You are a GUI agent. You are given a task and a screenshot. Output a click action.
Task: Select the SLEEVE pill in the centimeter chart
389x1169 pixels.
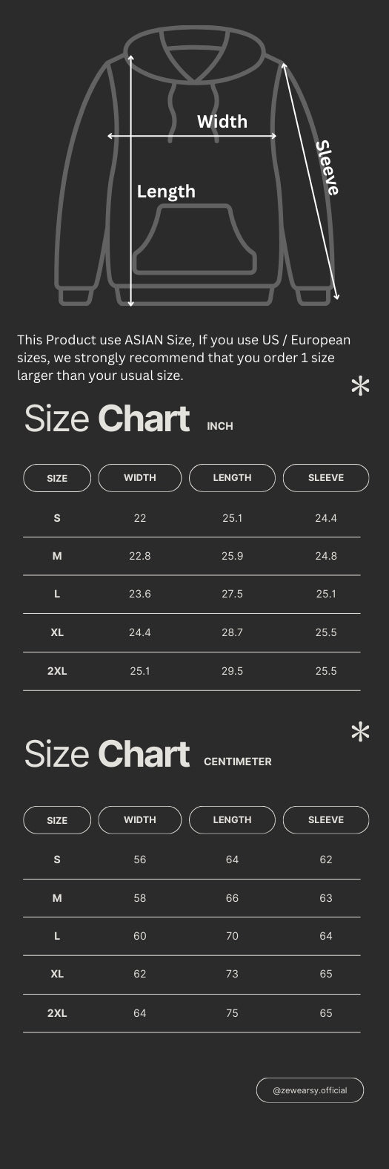[x=326, y=820]
